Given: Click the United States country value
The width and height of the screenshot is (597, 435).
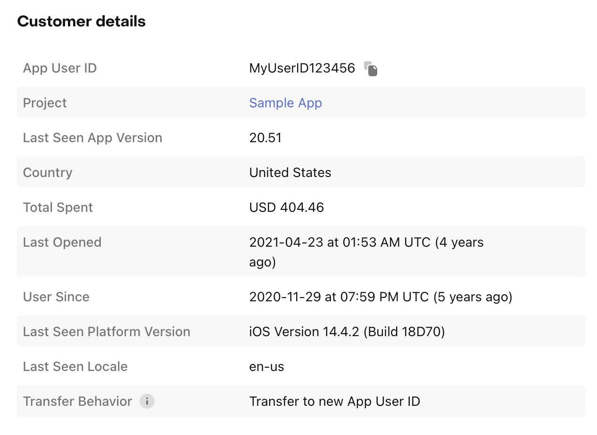Looking at the screenshot, I should (290, 173).
